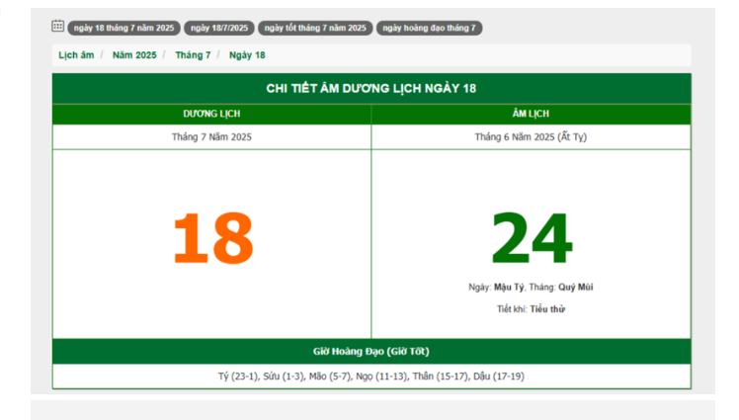This screenshot has width=739, height=420.
Task: Open the 'Năm 2025' breadcrumb link
Action: click(x=134, y=55)
